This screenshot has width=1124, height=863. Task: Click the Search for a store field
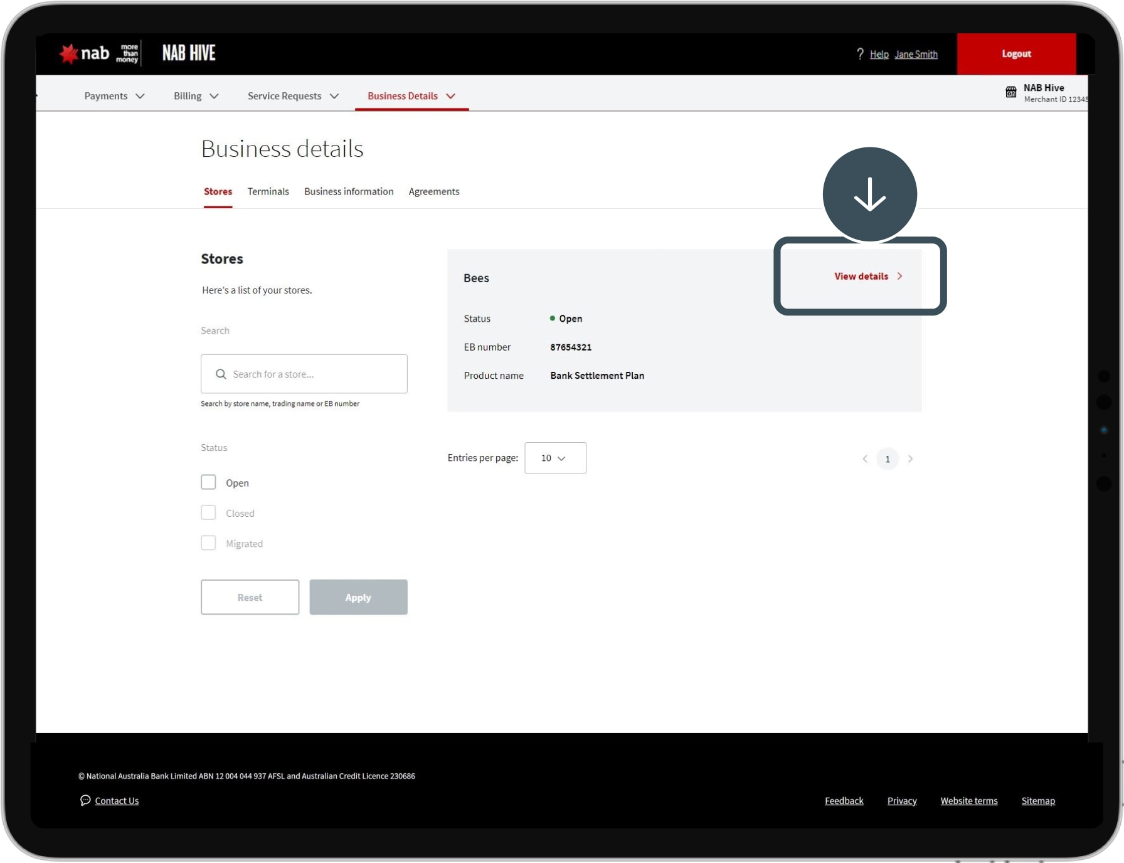(x=314, y=374)
